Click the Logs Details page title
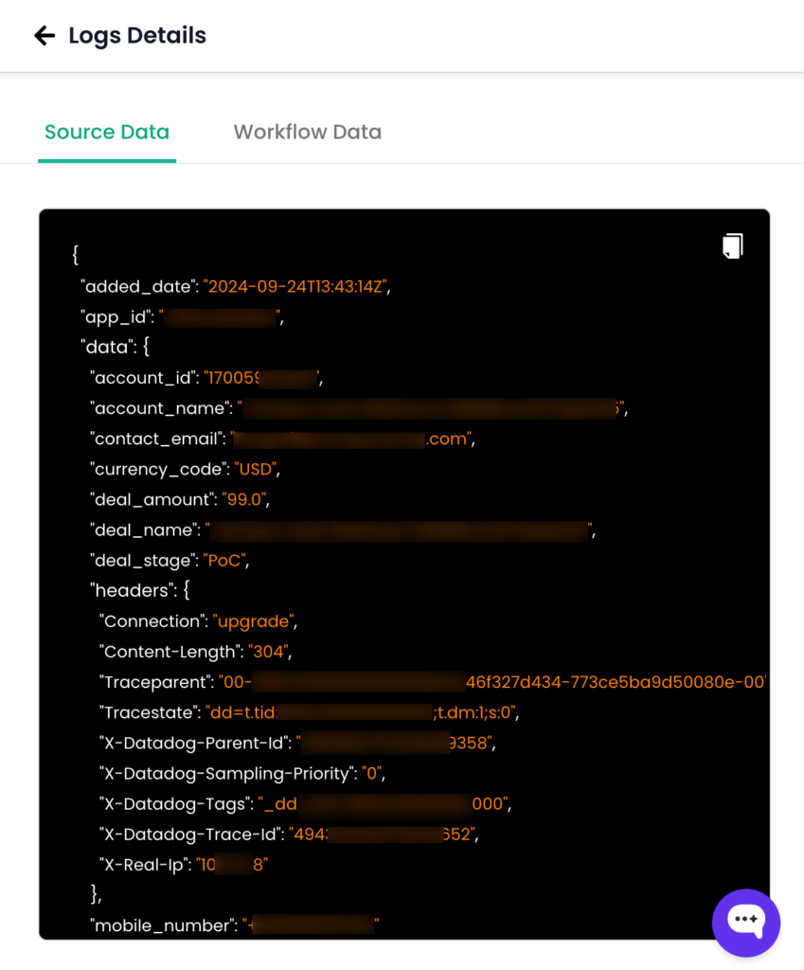804x970 pixels. (137, 36)
